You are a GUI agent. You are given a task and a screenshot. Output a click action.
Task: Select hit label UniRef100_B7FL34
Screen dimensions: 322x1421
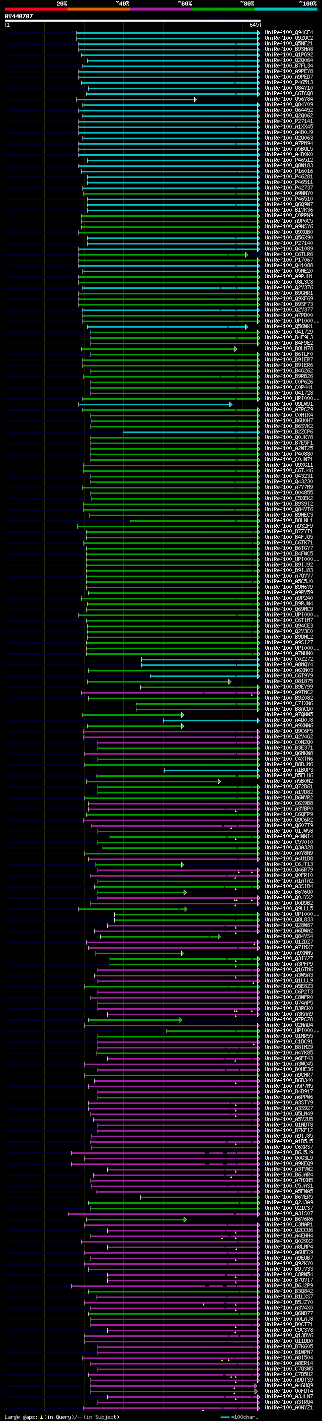tap(289, 66)
